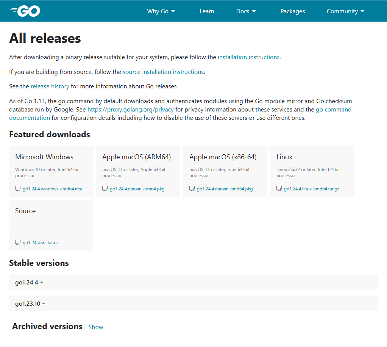
Task: Show the Archived versions list
Action: [x=96, y=327]
